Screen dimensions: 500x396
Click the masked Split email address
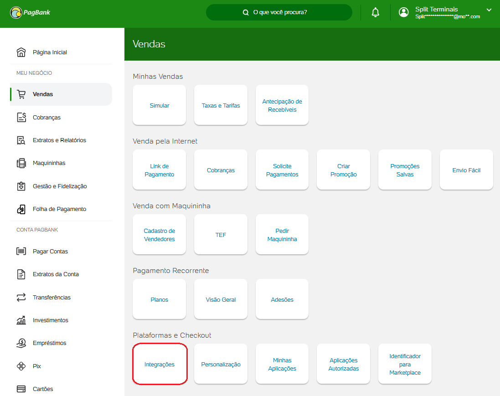(448, 16)
